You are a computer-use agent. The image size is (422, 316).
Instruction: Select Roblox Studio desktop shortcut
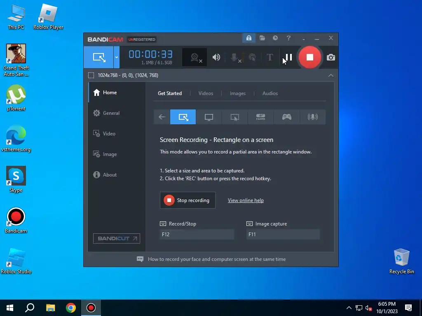tap(16, 261)
